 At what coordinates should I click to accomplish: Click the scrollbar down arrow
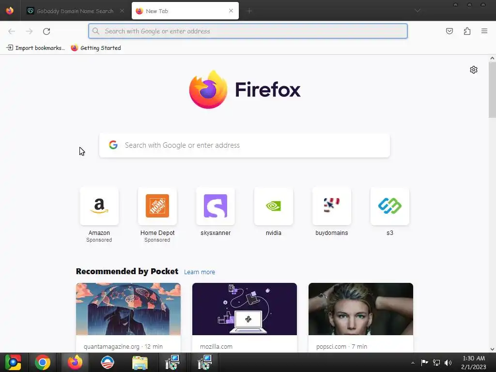492,349
